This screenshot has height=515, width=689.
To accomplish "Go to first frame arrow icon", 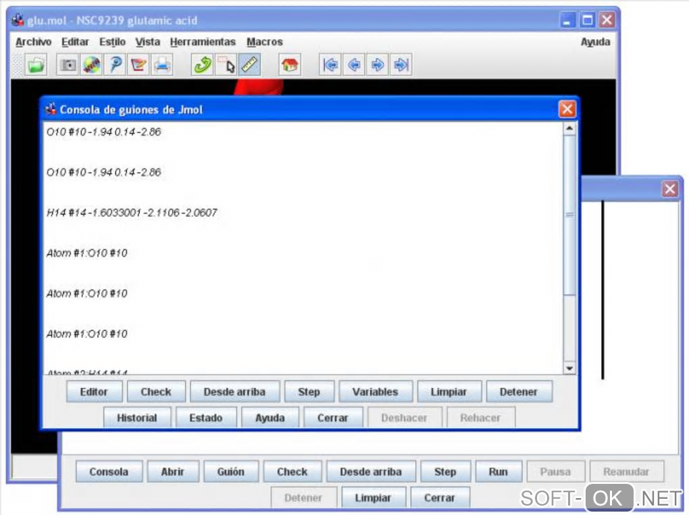I will [330, 65].
